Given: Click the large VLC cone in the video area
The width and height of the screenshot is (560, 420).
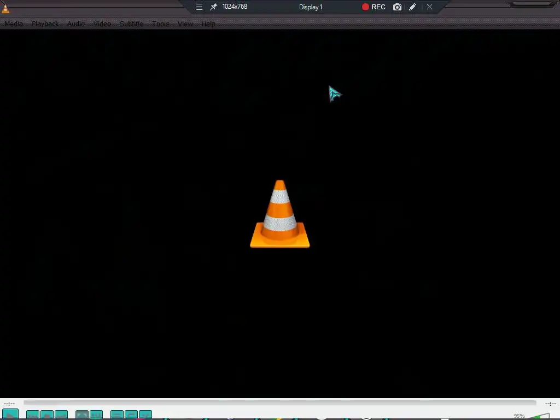Looking at the screenshot, I should 279,214.
